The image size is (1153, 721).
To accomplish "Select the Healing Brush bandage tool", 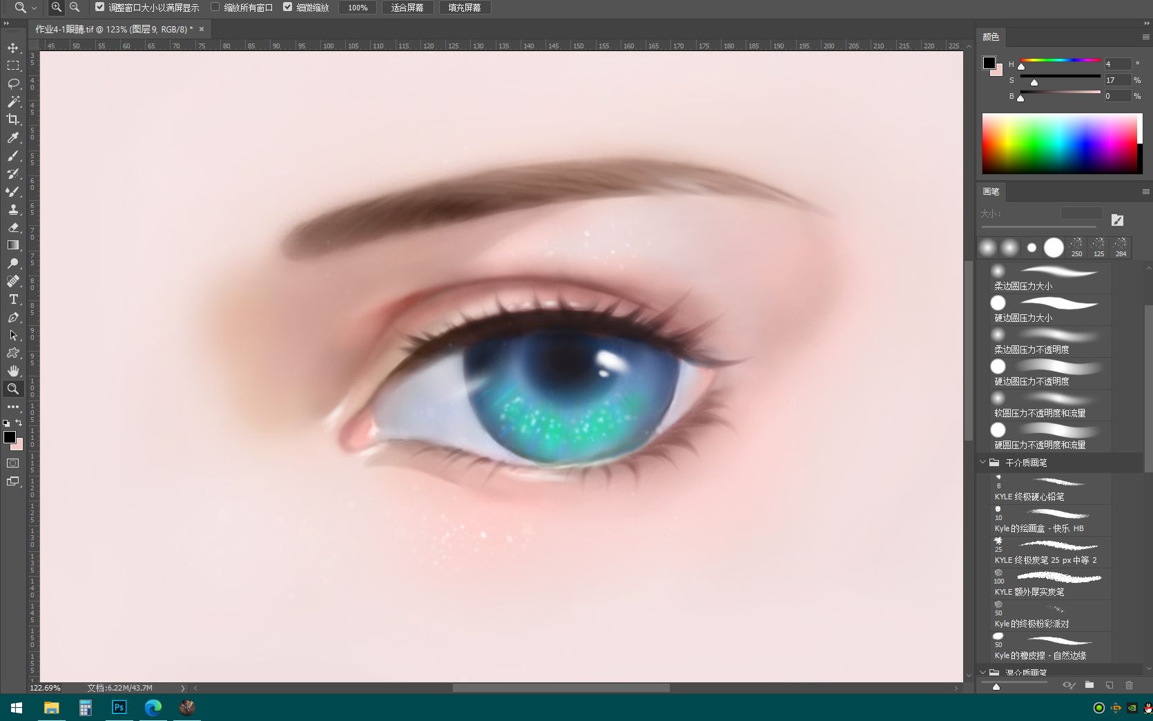I will (x=13, y=281).
